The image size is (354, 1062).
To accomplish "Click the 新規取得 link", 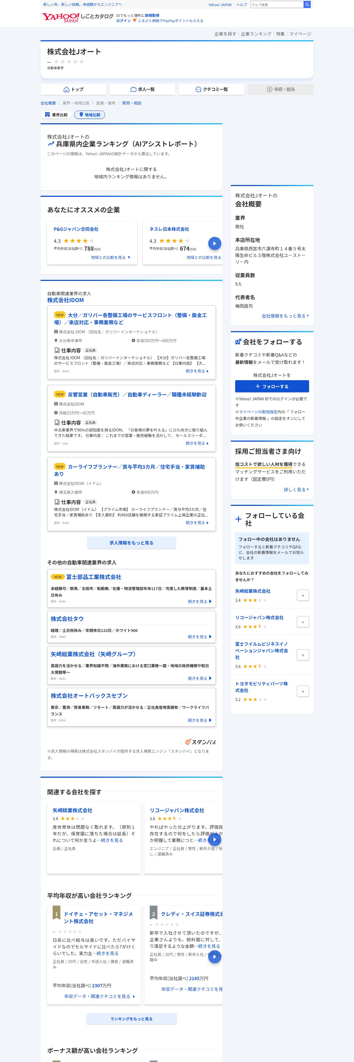I will coord(152,15).
